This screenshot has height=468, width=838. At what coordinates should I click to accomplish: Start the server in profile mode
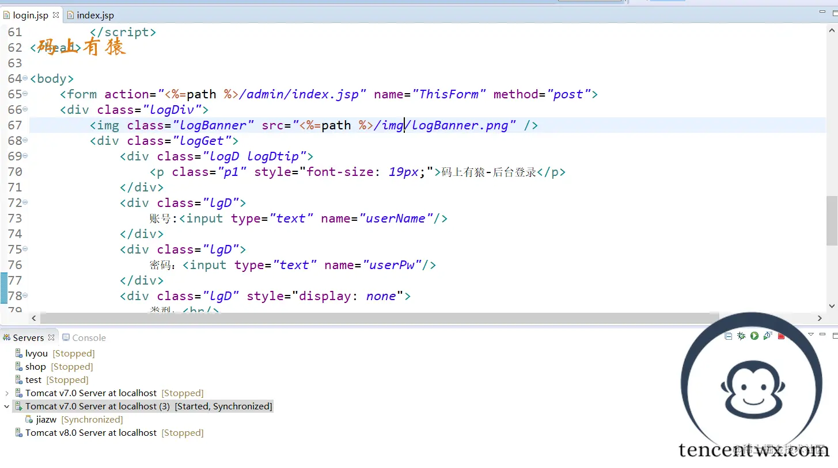tap(768, 336)
